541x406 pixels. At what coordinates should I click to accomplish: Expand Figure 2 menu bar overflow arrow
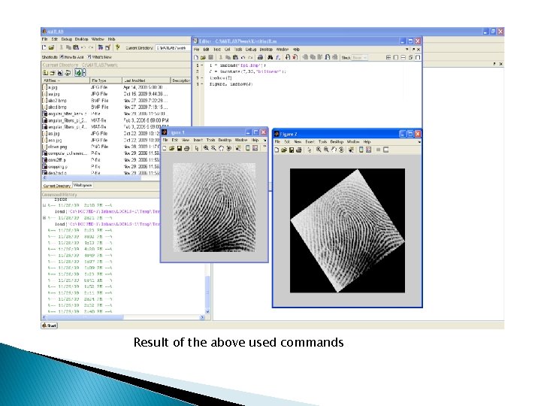[419, 142]
